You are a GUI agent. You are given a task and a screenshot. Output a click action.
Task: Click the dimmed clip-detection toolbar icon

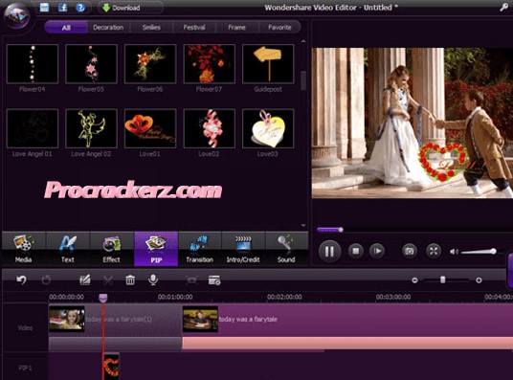pyautogui.click(x=191, y=280)
